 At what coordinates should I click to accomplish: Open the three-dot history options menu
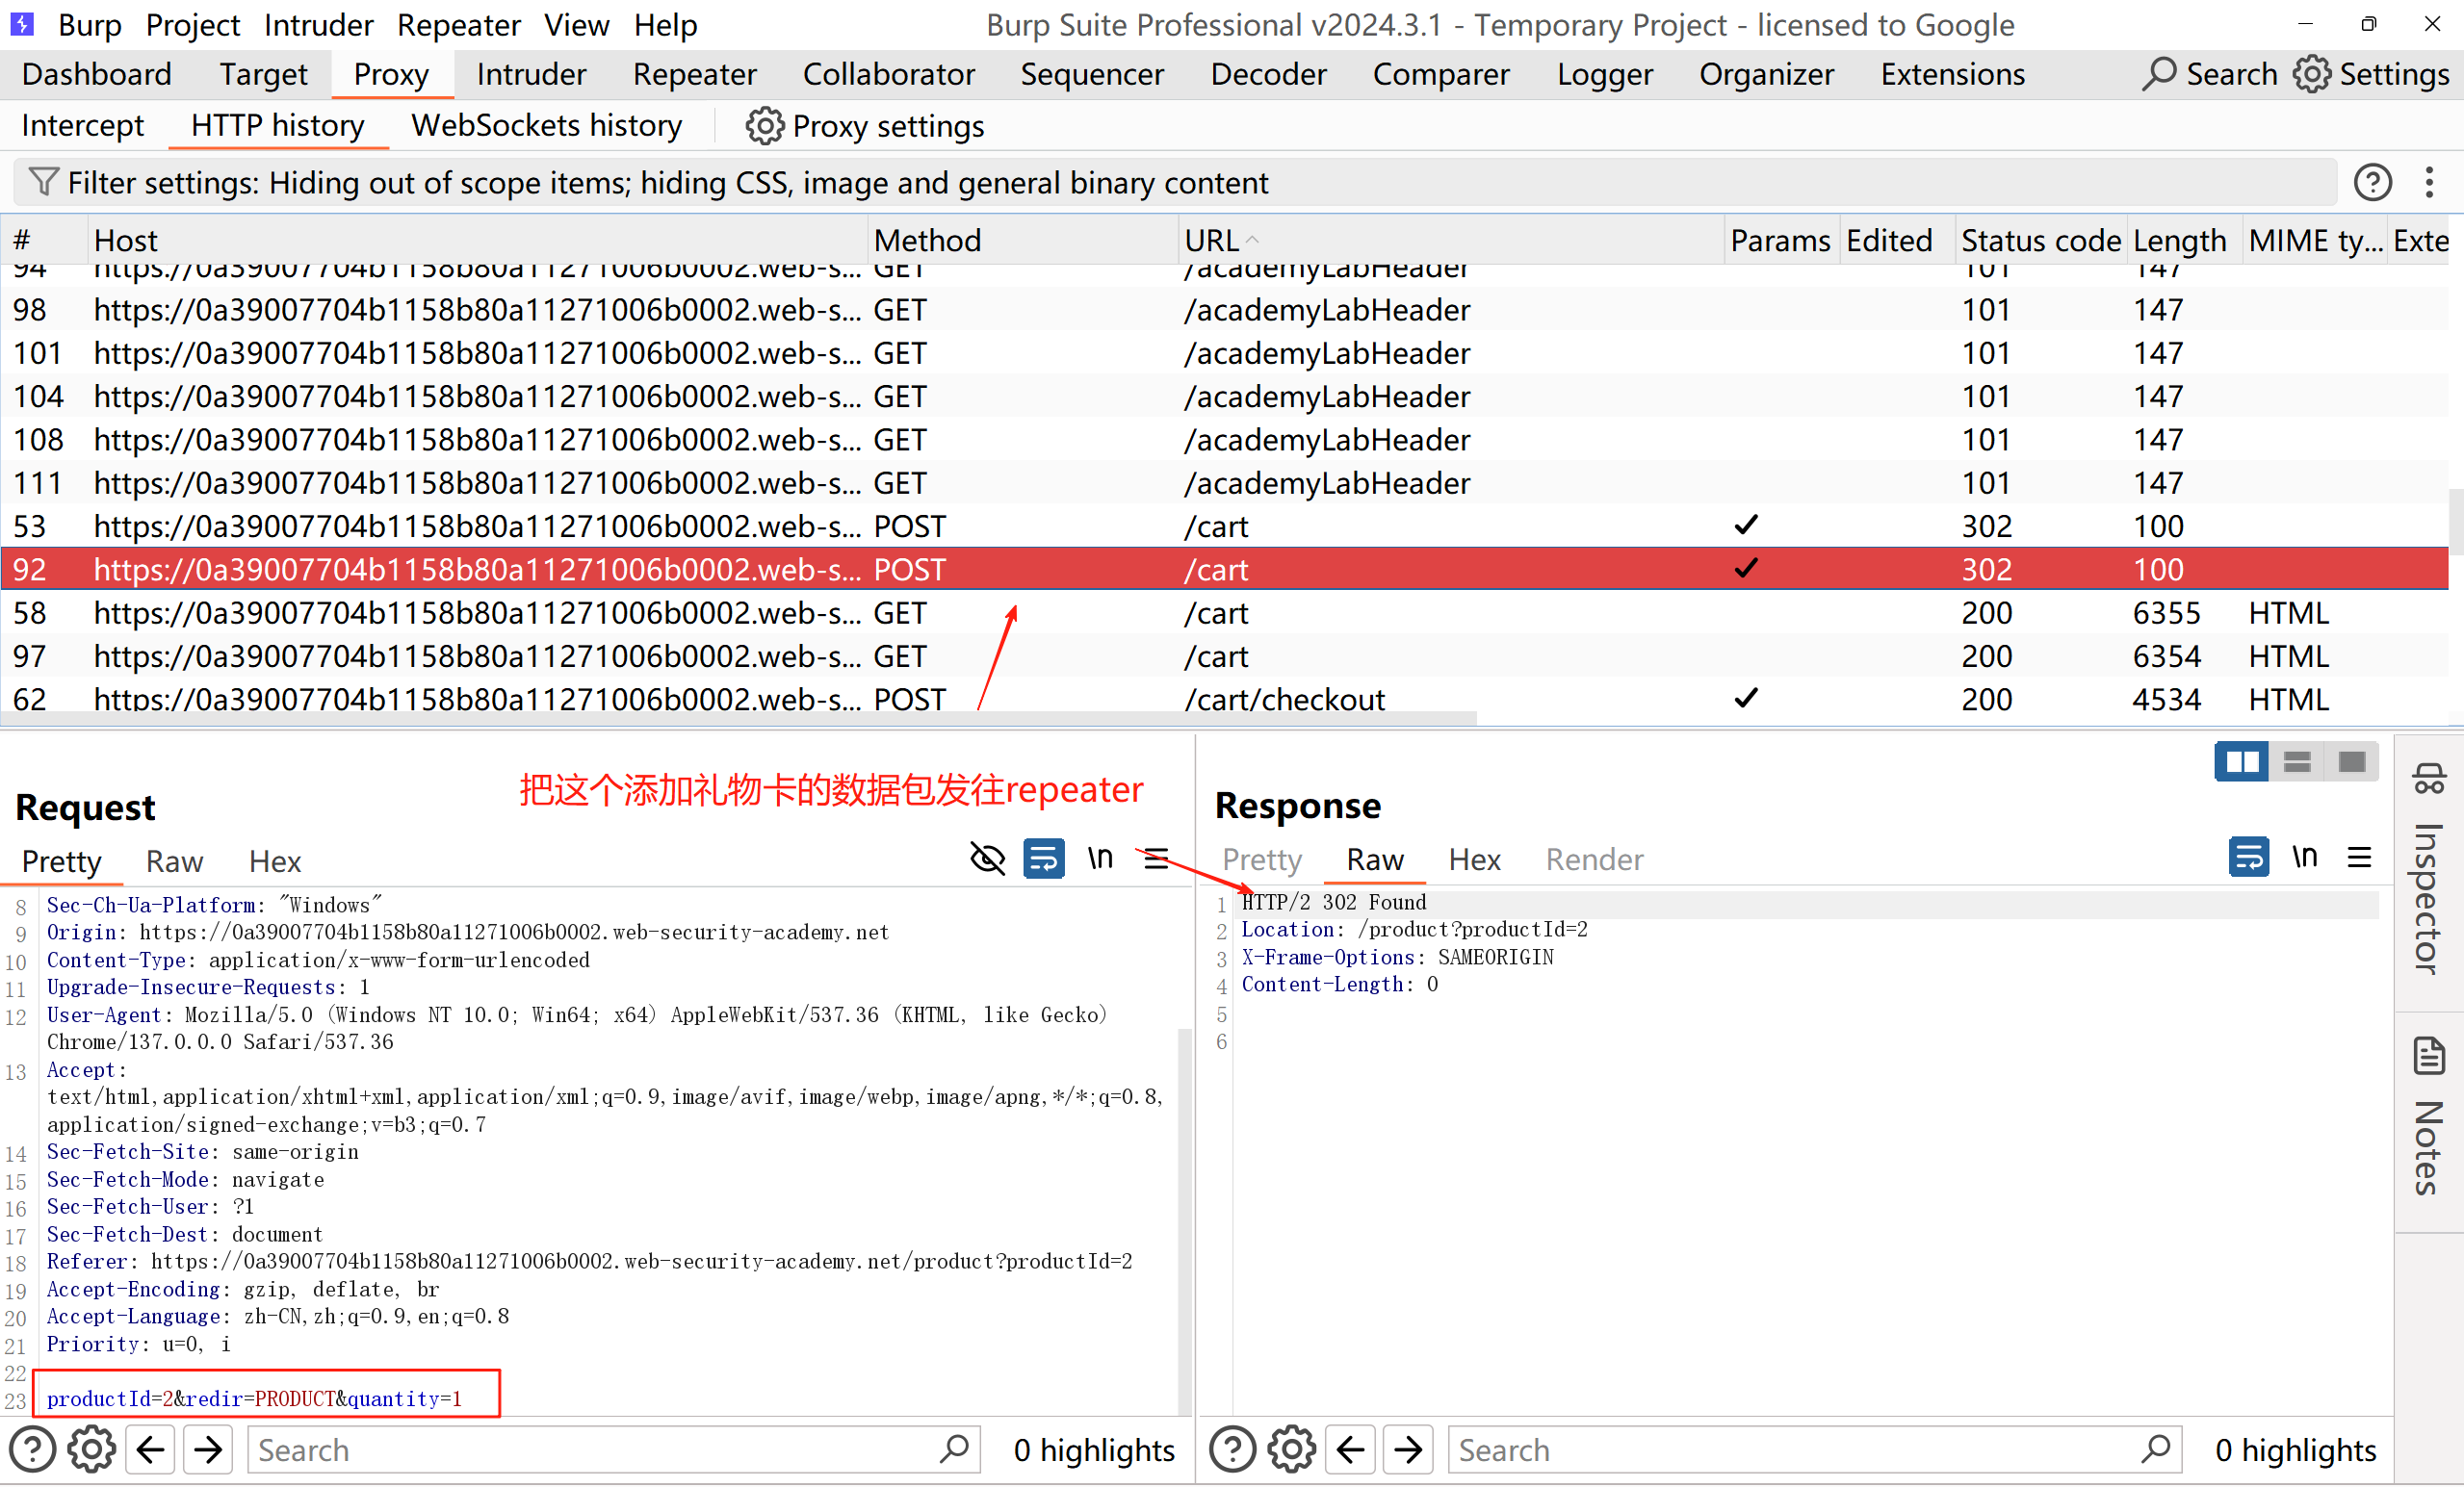pos(2429,183)
